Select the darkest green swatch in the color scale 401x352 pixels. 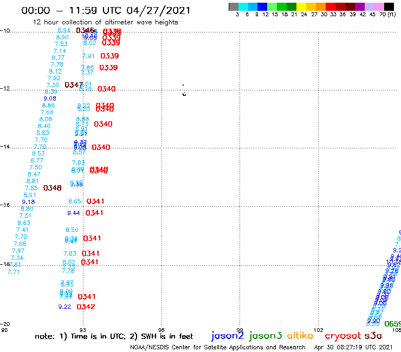(x=292, y=6)
